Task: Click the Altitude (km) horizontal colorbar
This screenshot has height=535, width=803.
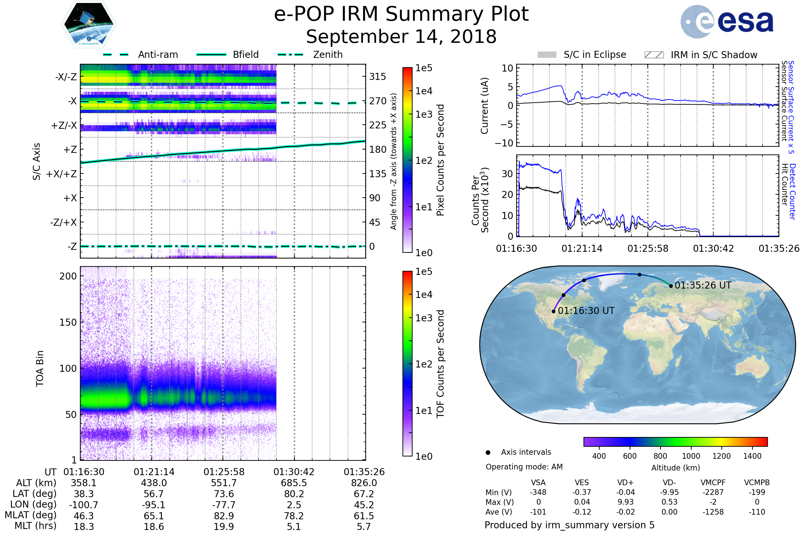Action: (675, 441)
